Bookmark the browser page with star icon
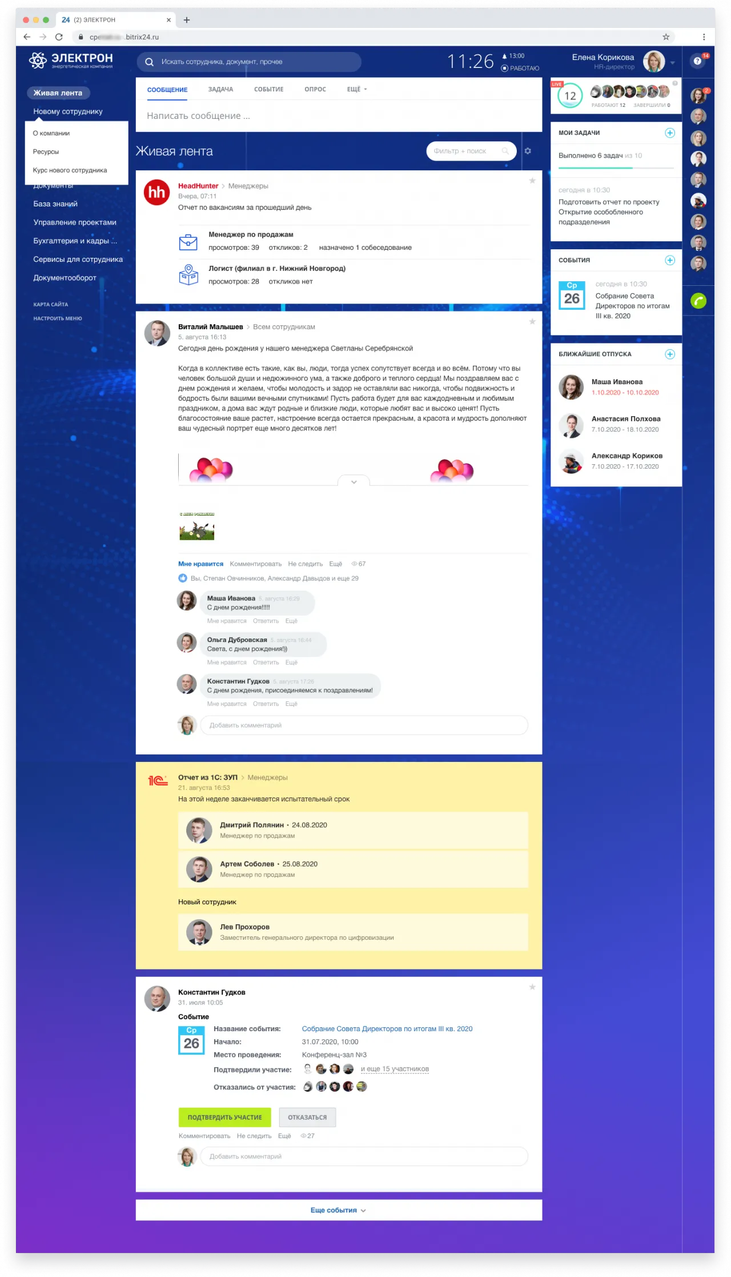Image resolution: width=731 pixels, height=1277 pixels. (666, 37)
